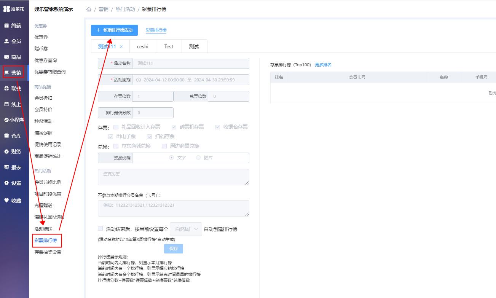Viewport: 496px width, 298px height.
Task: Open the 小程序 sidebar section
Action: 14,120
